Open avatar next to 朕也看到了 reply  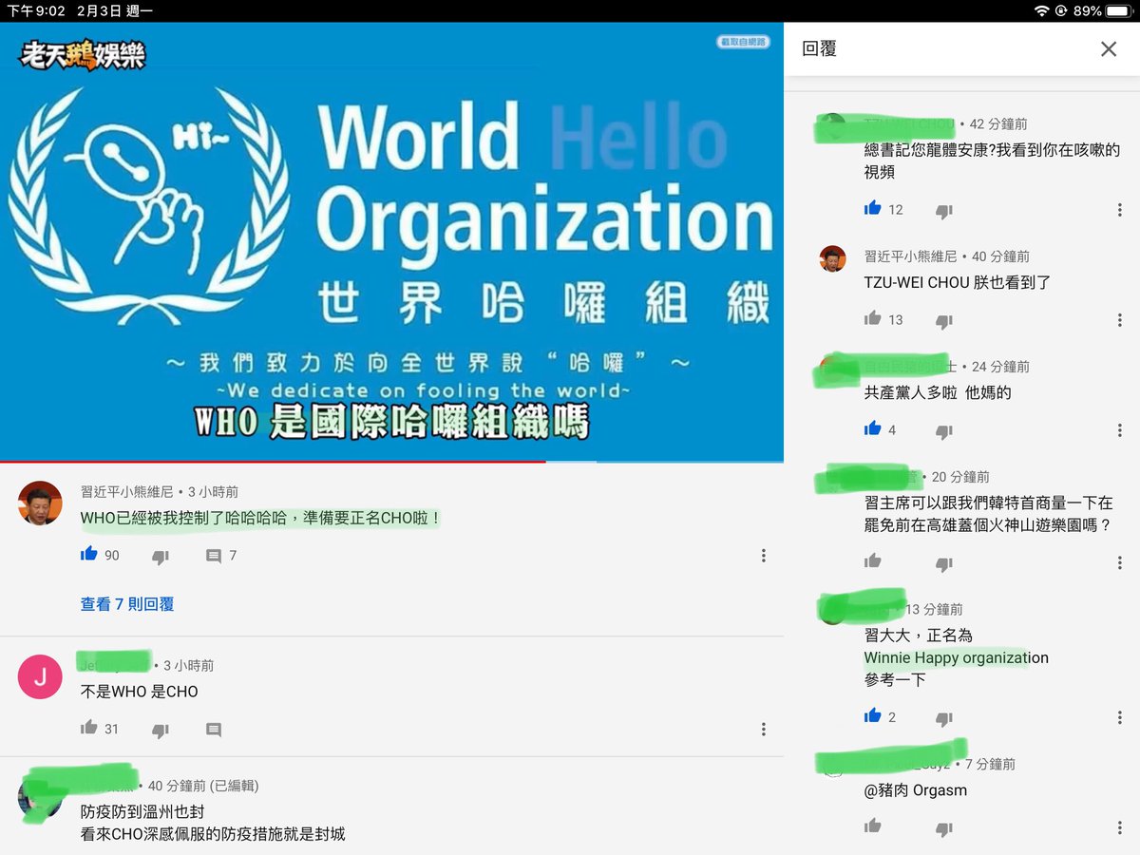(833, 258)
